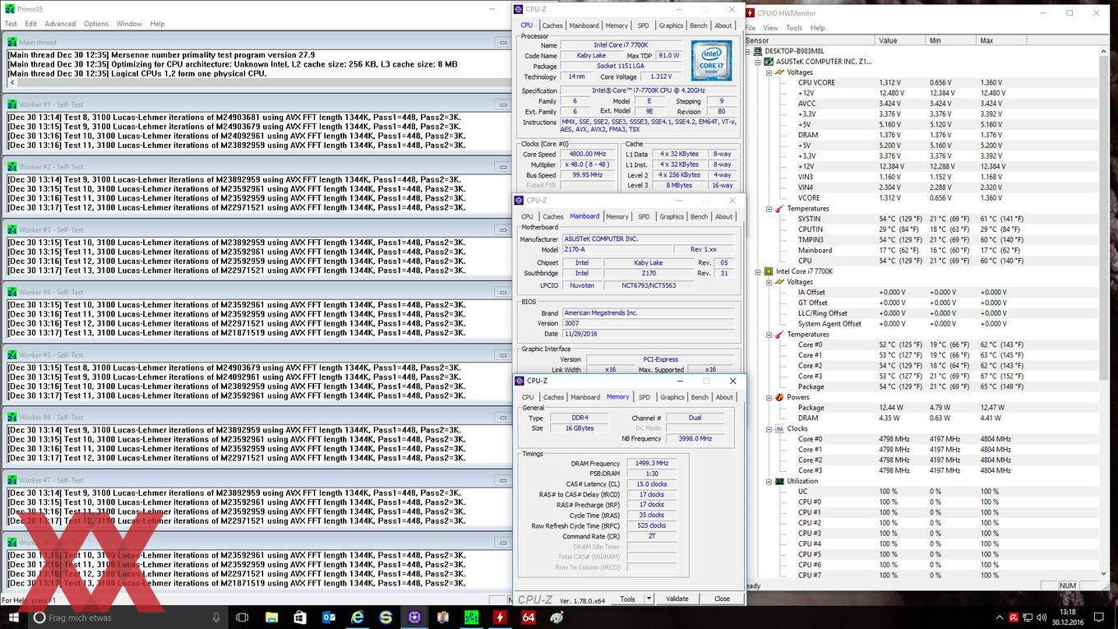Select the CPU VCORE row in HWMonitor
The height and width of the screenshot is (629, 1118).
921,82
